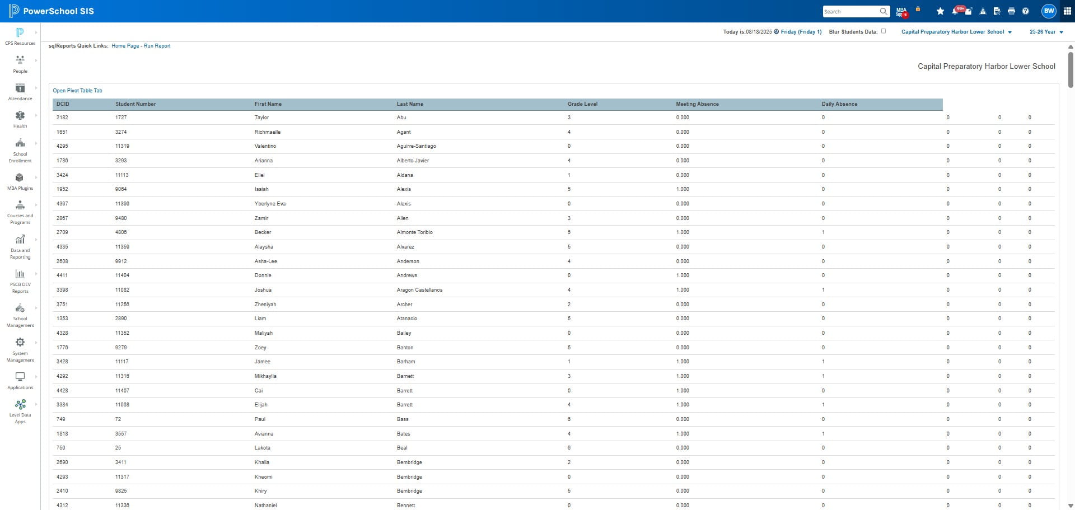Open CPS Resources in sidebar
Viewport: 1075px width, 510px height.
click(x=20, y=37)
